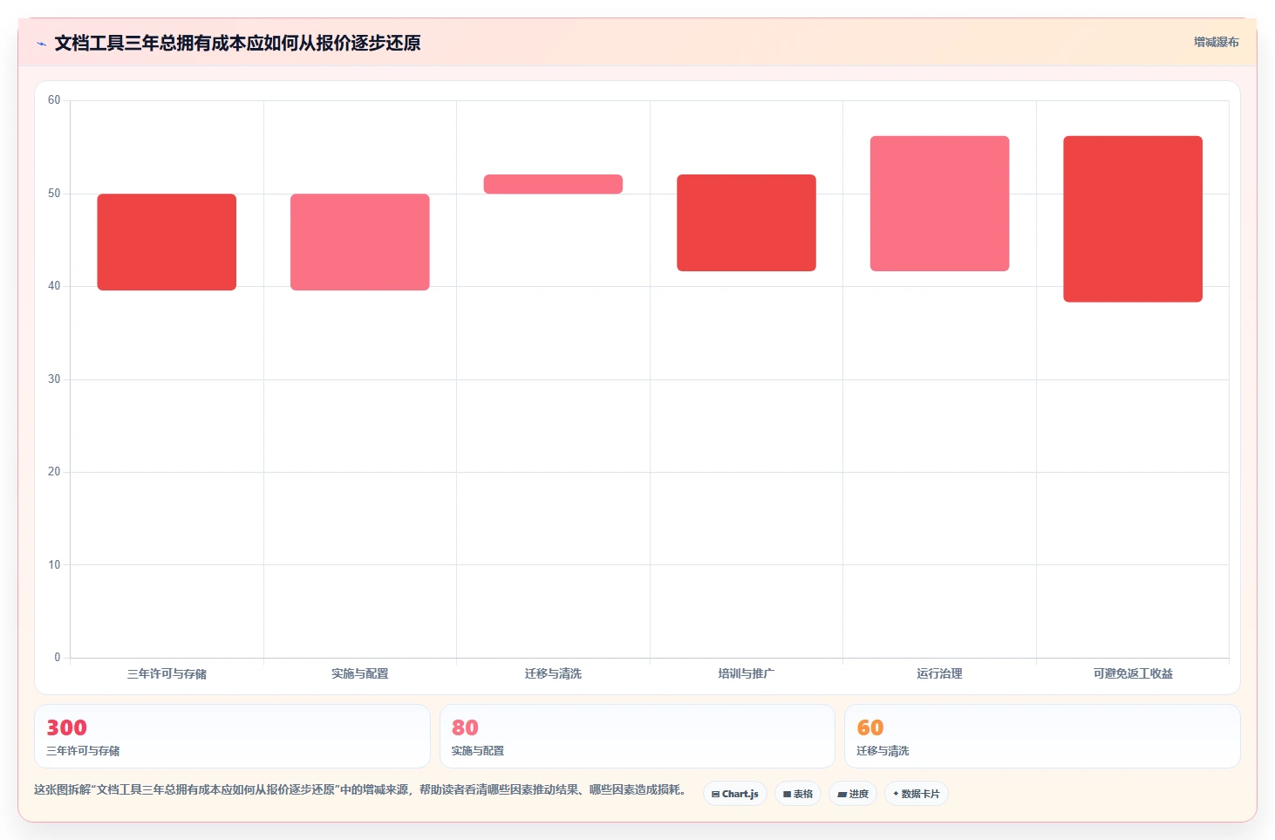Select the 表格 tag chip
This screenshot has width=1275, height=840.
798,794
